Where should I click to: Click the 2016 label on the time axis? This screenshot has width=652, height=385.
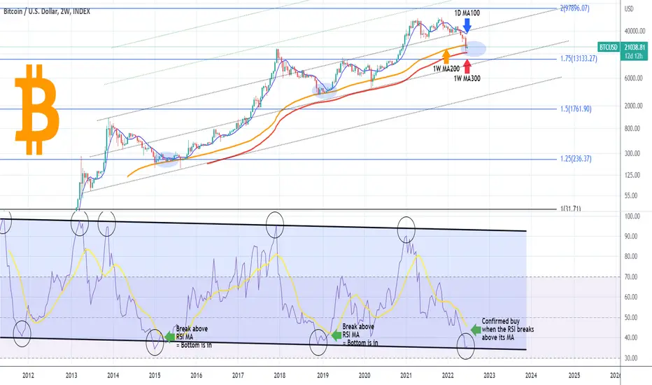tap(197, 375)
